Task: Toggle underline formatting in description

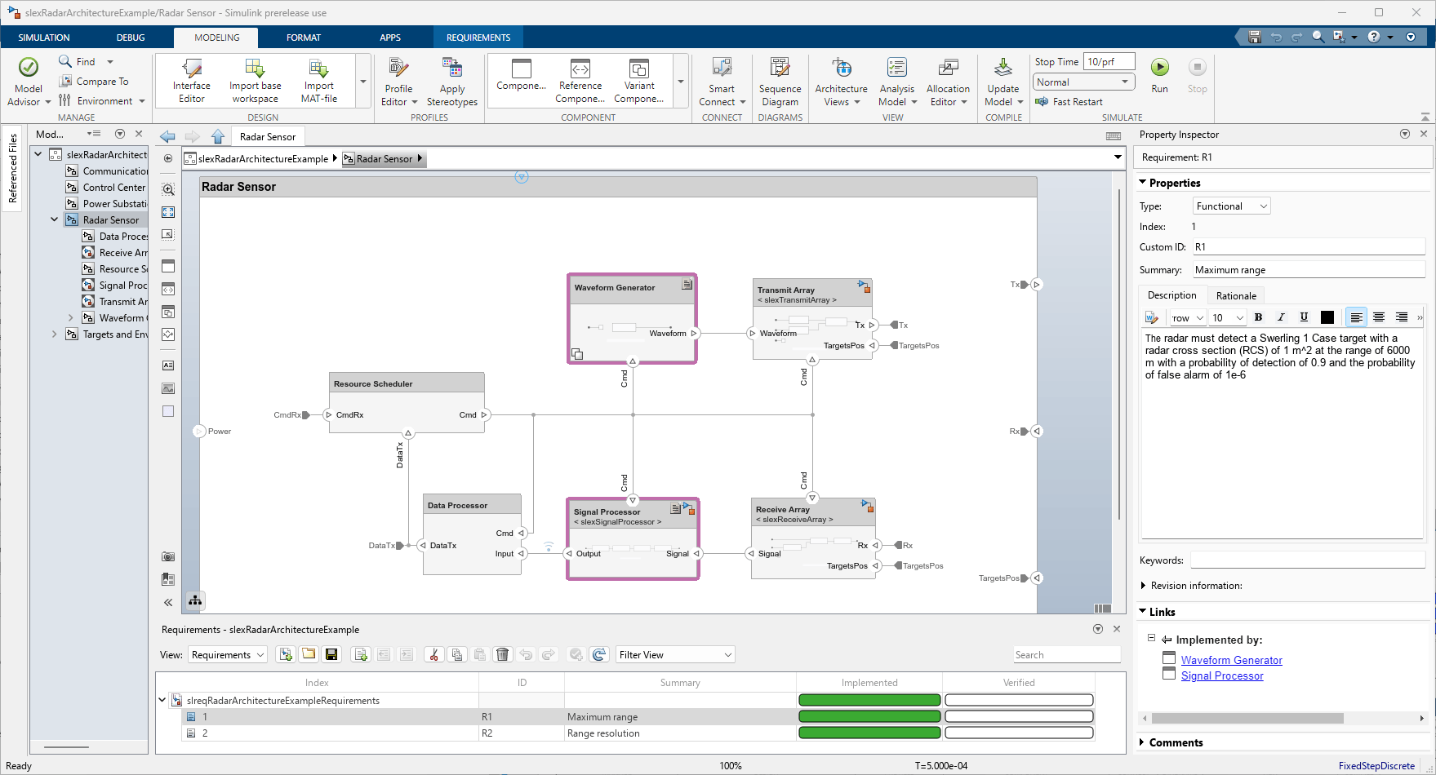Action: tap(1304, 317)
